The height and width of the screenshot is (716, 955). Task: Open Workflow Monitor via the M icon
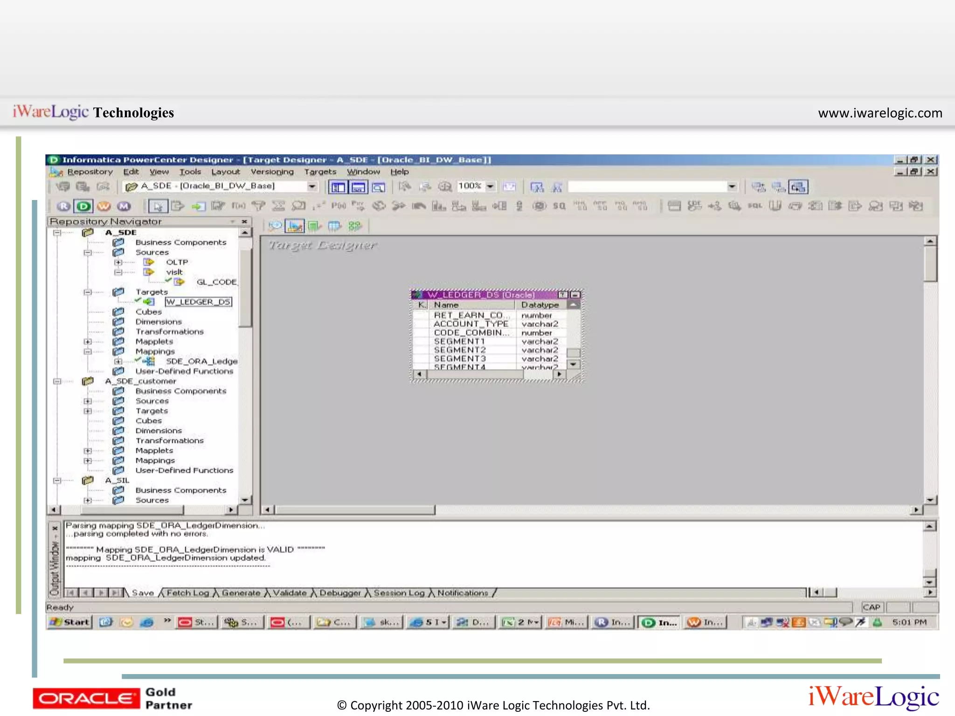(124, 206)
